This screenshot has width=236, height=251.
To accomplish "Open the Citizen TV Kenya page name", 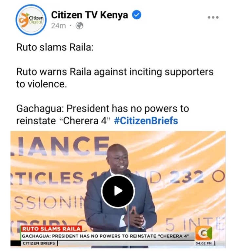I will [89, 15].
